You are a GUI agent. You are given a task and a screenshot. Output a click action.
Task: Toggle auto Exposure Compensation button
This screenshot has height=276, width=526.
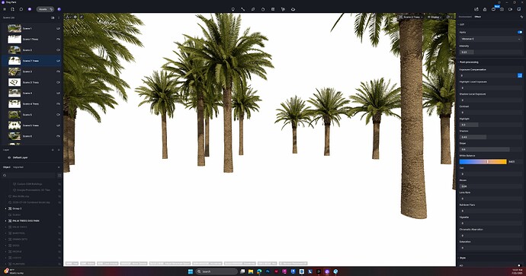pyautogui.click(x=520, y=75)
